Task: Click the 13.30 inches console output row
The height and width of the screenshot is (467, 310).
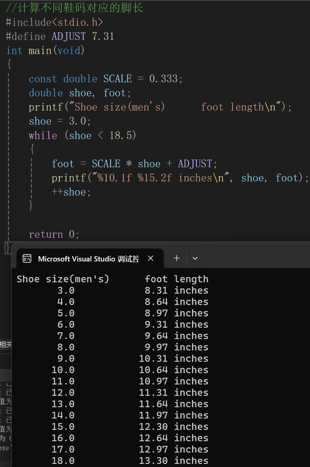Action: [x=174, y=461]
